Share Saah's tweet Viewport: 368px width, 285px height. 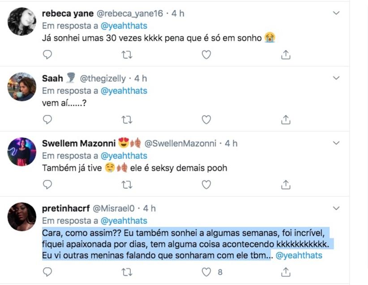pos(286,119)
